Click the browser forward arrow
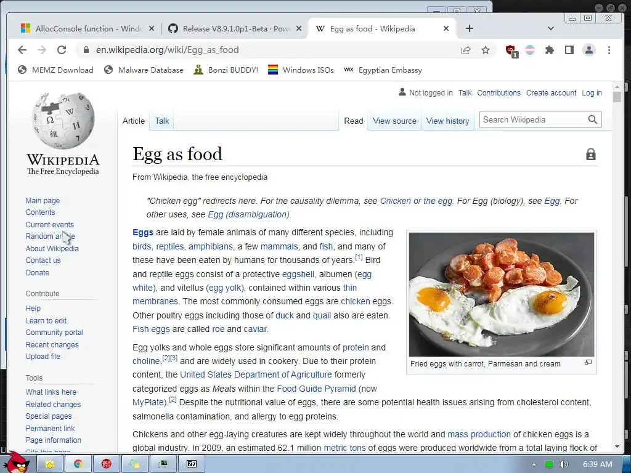This screenshot has width=631, height=473. click(x=42, y=50)
